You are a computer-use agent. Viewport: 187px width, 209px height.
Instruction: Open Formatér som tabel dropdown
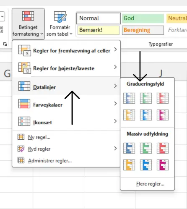(60, 24)
